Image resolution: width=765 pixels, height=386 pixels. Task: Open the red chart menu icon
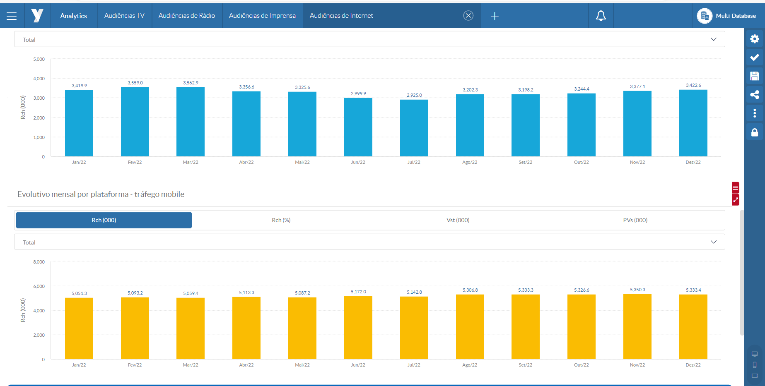coord(736,188)
